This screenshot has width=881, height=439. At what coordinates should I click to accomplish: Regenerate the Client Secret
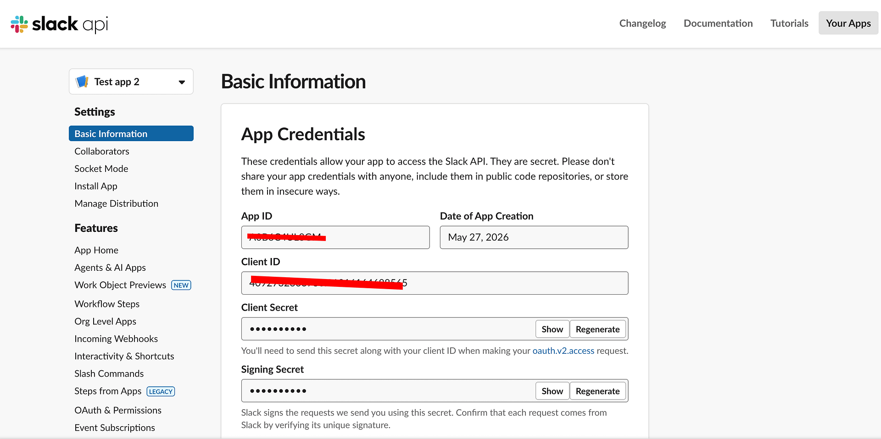coord(598,329)
